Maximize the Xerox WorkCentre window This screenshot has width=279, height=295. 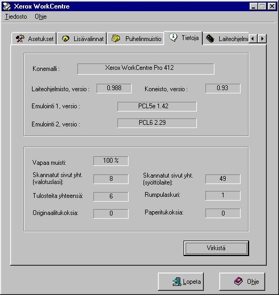(x=262, y=6)
